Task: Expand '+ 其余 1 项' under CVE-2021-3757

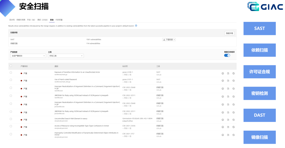Action: tap(127, 136)
